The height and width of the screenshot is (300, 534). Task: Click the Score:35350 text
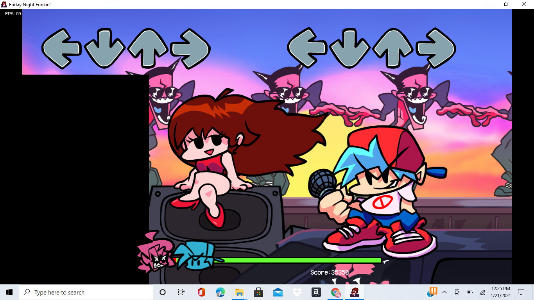[x=330, y=272]
